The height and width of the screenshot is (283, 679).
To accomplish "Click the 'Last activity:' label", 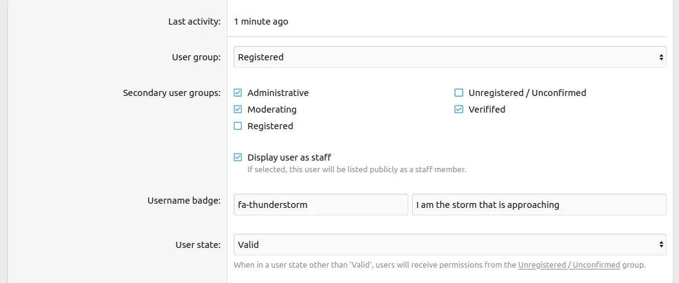I will click(x=194, y=22).
